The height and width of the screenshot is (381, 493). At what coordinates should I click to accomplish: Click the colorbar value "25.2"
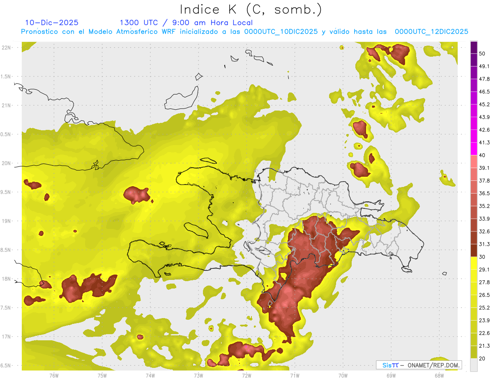pyautogui.click(x=485, y=307)
